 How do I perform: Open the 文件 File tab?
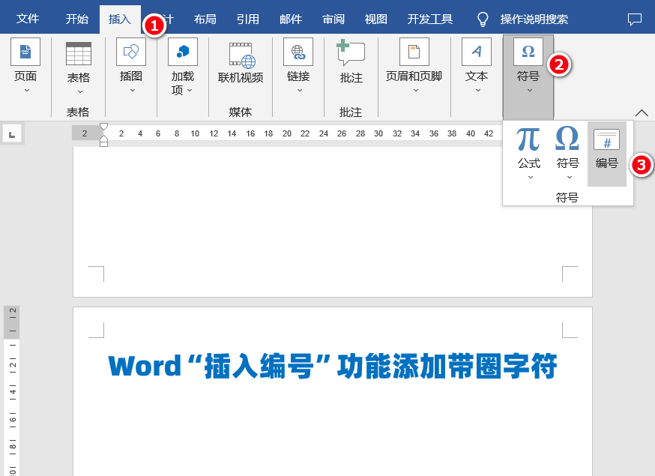28,19
